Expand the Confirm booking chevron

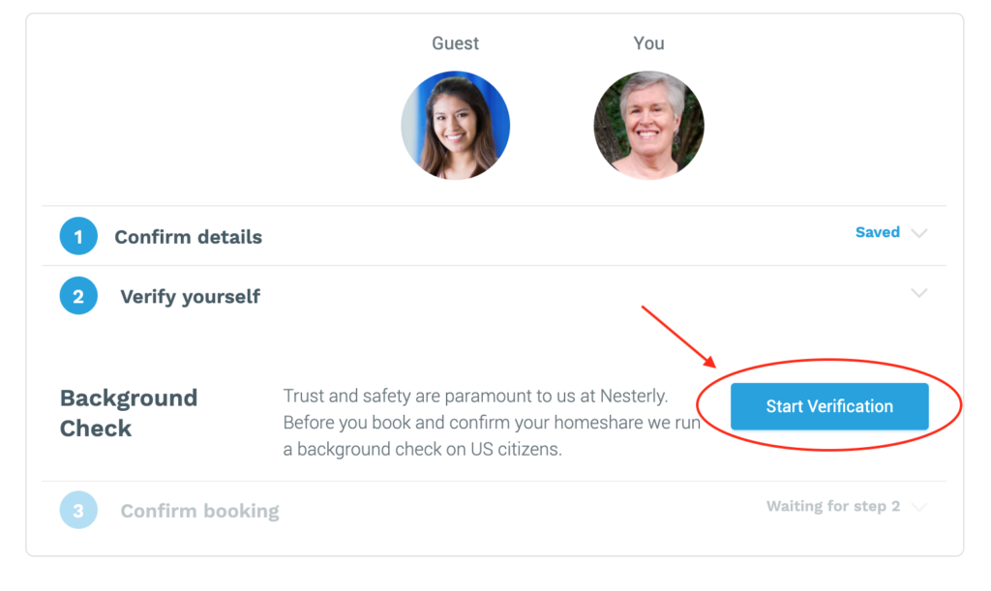tap(919, 507)
